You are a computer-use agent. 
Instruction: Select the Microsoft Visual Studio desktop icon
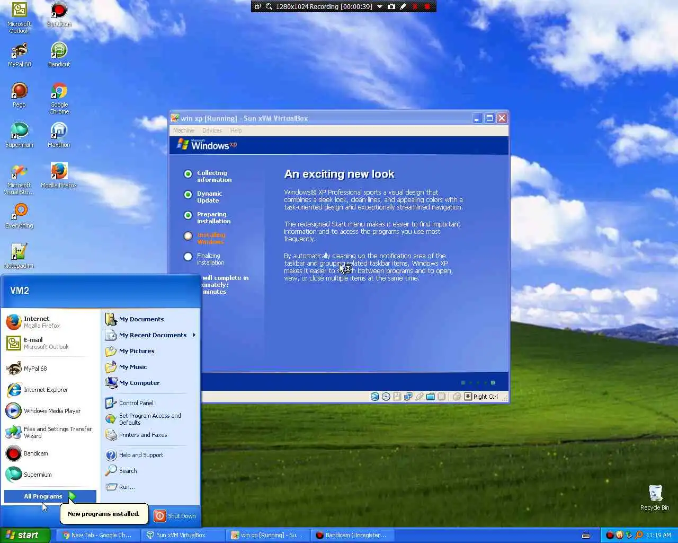pos(19,179)
